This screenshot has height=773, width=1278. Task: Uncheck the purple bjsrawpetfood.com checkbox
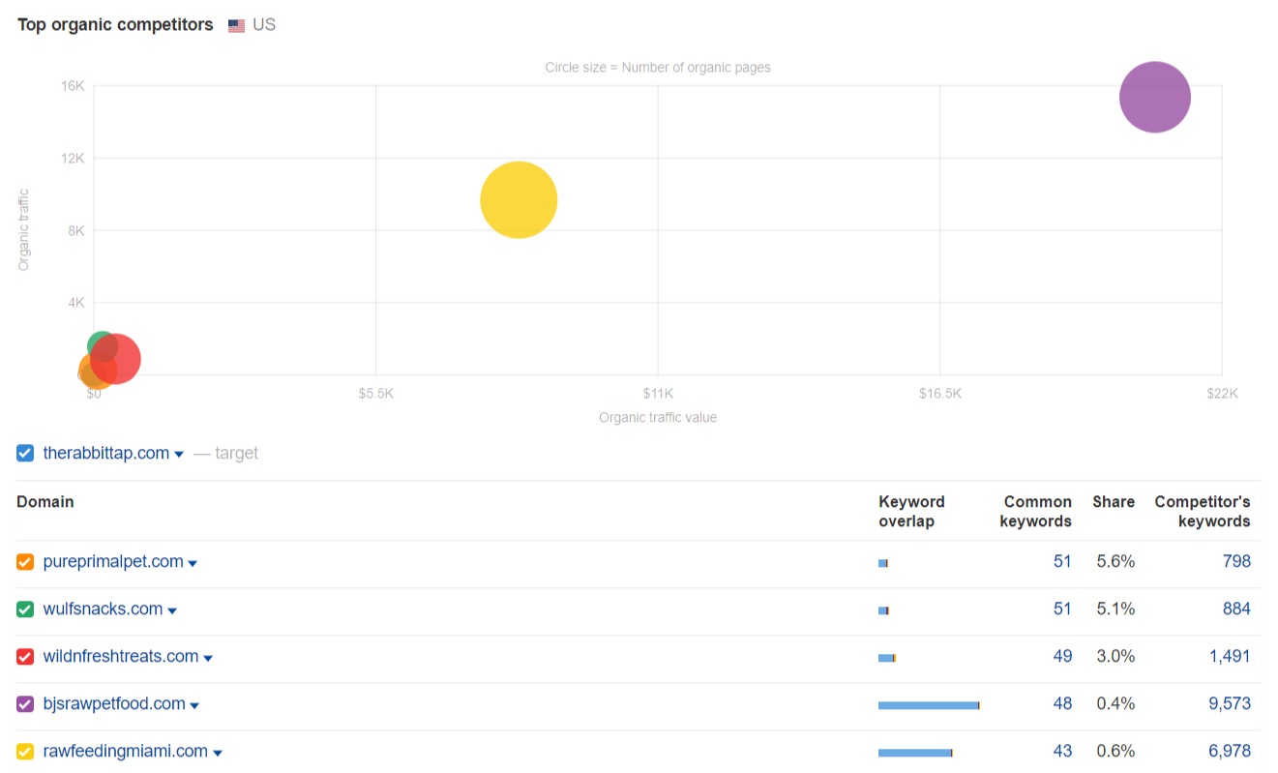tap(26, 704)
